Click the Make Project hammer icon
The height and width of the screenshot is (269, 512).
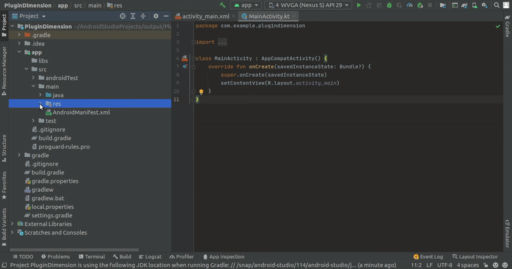222,5
